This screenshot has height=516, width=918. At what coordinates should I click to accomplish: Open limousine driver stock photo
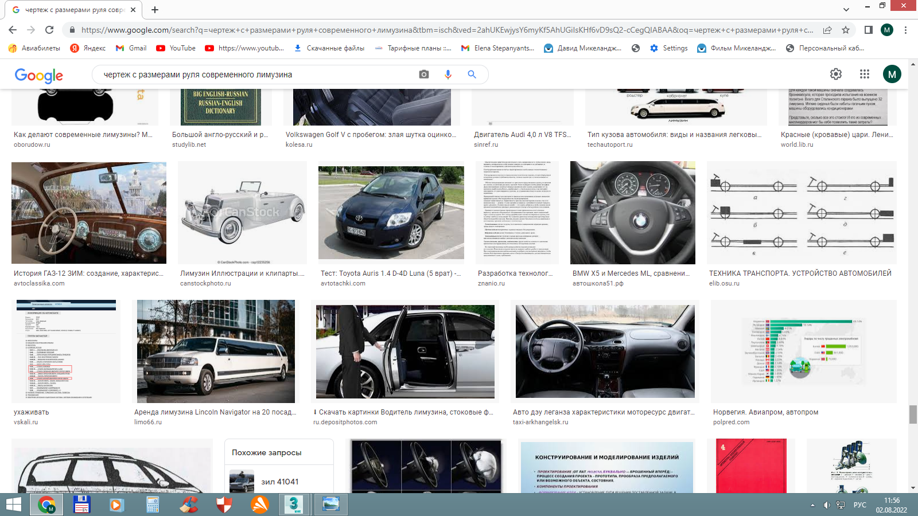pos(405,351)
